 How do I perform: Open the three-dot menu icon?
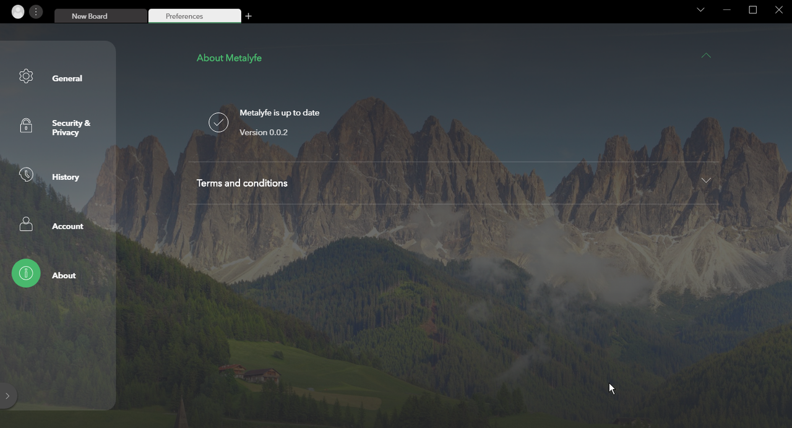36,12
